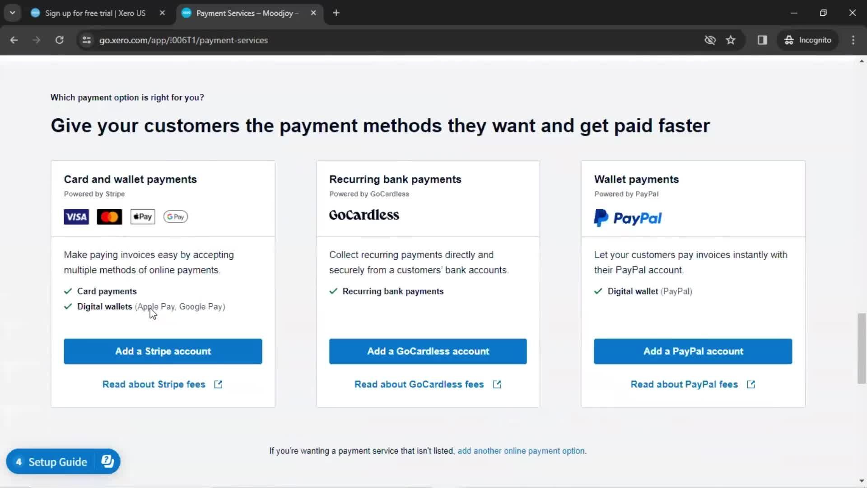Click the scrollbar down arrow
The width and height of the screenshot is (867, 488).
862,481
